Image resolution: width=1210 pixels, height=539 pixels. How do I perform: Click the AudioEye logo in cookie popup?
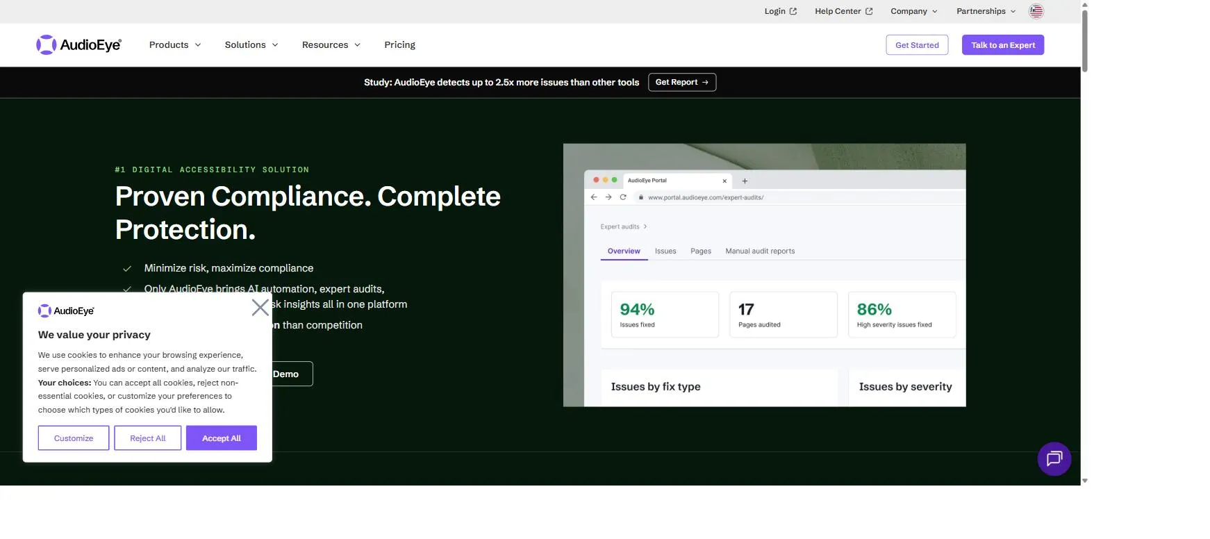click(66, 311)
